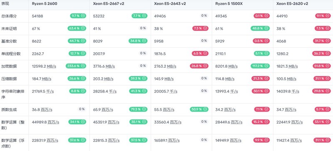Image resolution: width=333 pixels, height=151 pixels.
Task: Click the MB/s unit next to 12598.2
Action: click(x=51, y=66)
